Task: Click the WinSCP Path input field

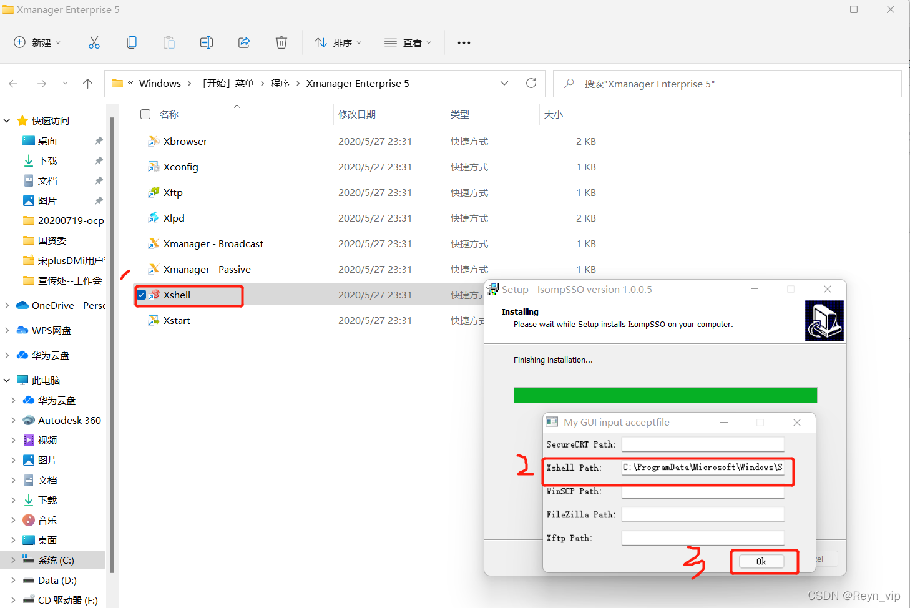Action: 703,491
